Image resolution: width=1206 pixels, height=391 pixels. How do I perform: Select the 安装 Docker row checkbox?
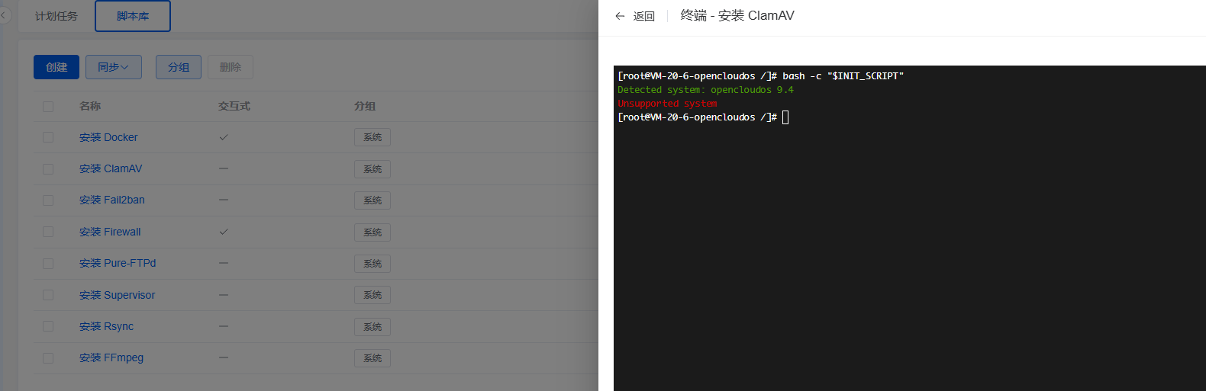click(48, 137)
